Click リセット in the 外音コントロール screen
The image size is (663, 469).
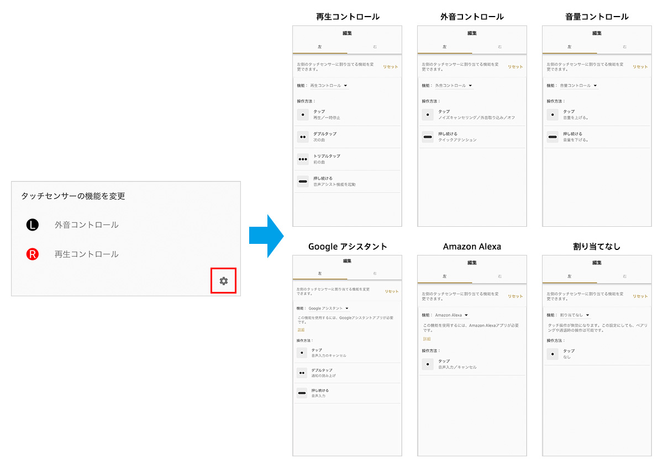[515, 67]
